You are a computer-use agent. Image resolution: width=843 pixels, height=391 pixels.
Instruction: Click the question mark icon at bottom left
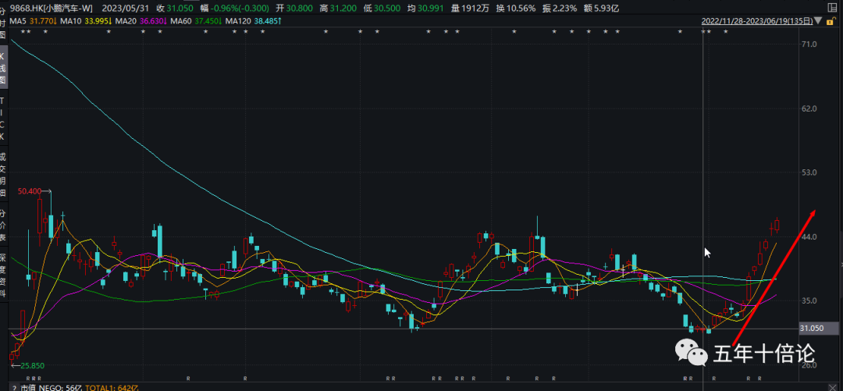tap(14, 387)
